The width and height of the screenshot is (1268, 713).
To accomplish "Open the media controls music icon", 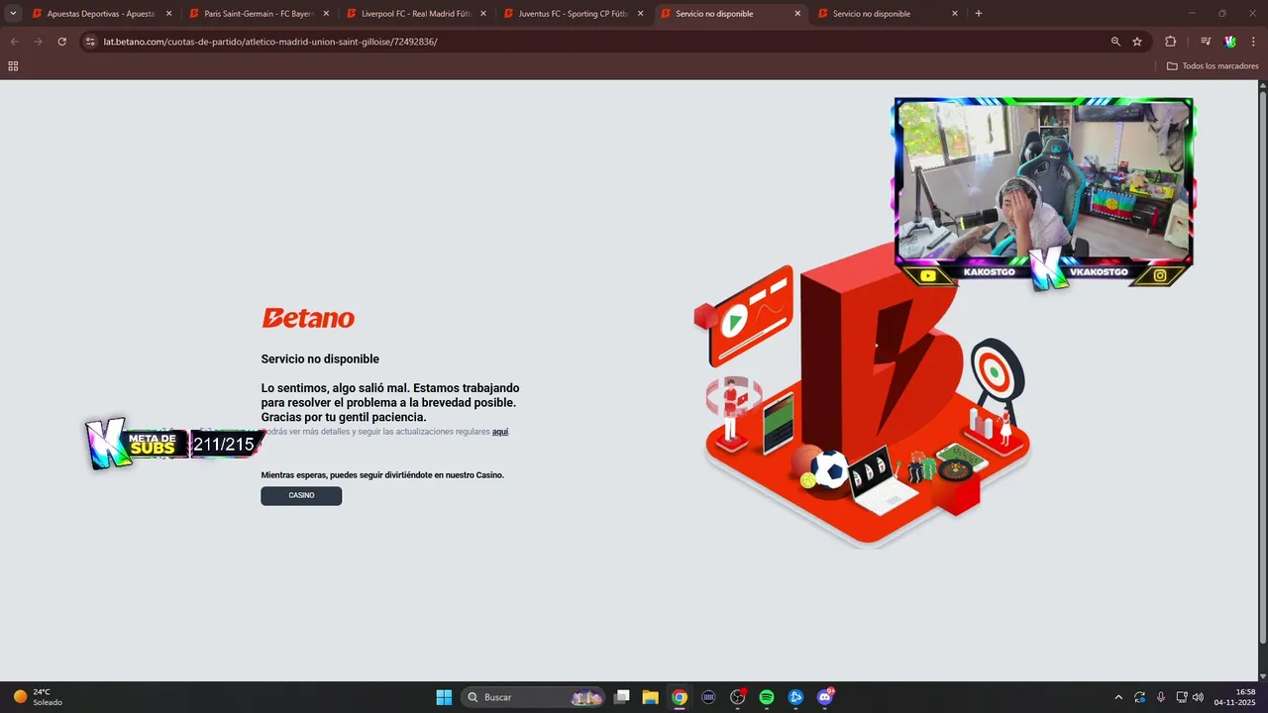I will (x=1206, y=42).
